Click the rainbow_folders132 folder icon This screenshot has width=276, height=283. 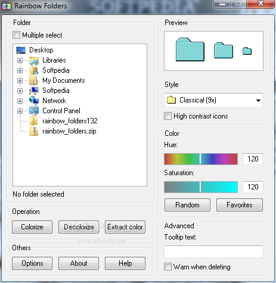[x=33, y=121]
